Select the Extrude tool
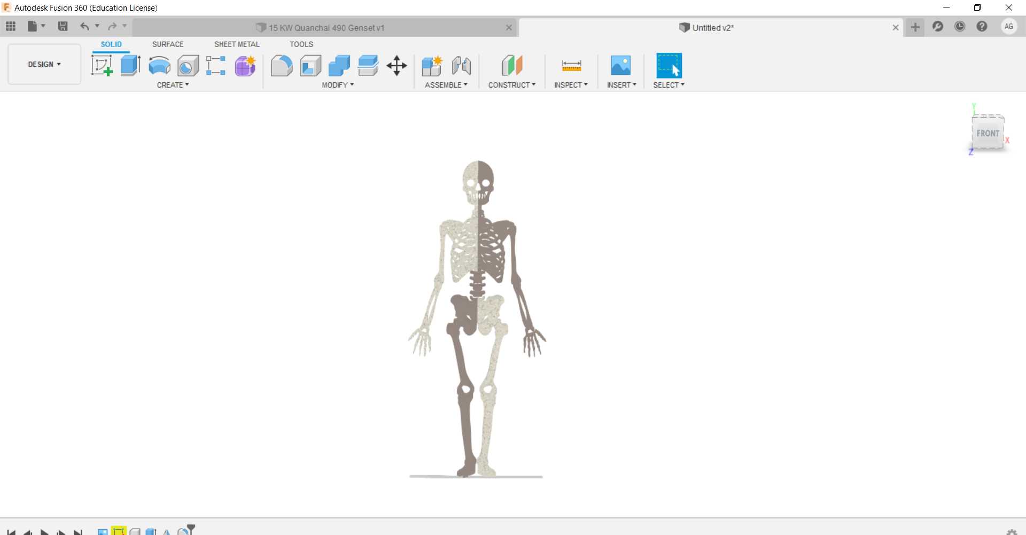This screenshot has height=535, width=1026. 130,66
